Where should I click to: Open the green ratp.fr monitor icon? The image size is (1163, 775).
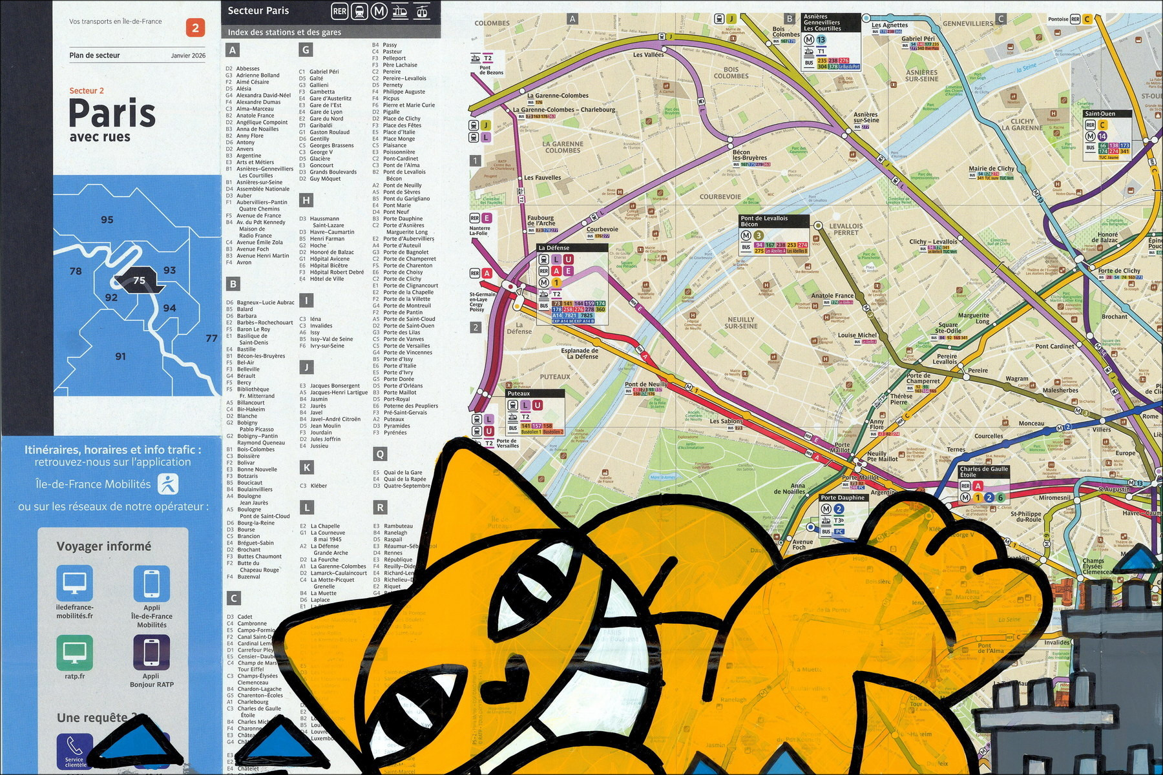[74, 652]
